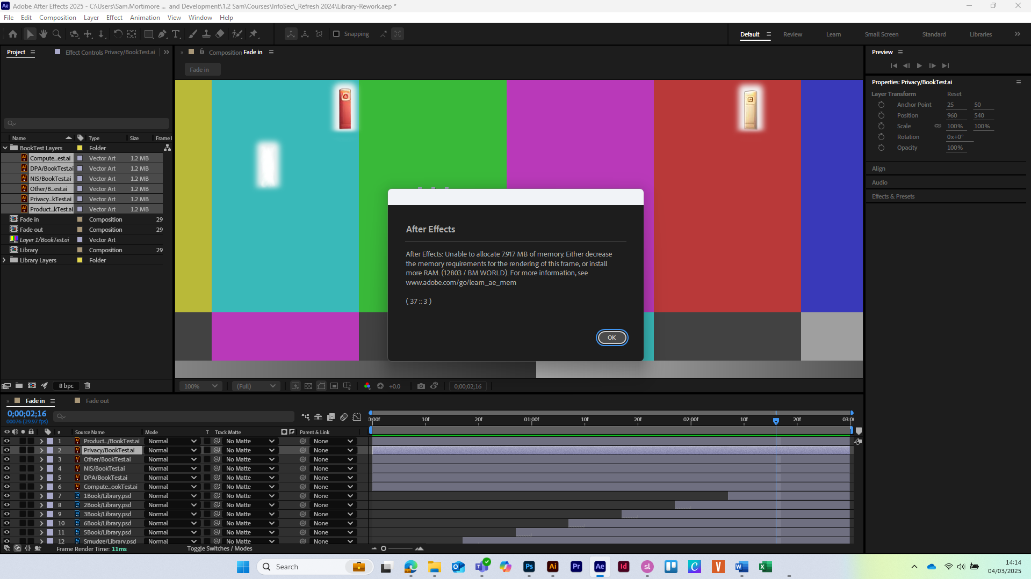1031x579 pixels.
Task: Choose the Type tool
Action: (x=176, y=34)
